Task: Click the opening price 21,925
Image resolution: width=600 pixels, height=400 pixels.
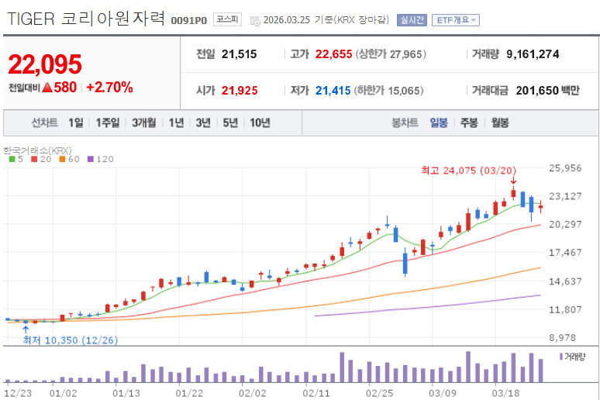Action: [240, 91]
